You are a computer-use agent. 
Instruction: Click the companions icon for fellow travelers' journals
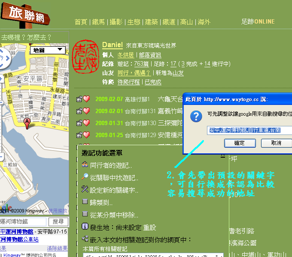click(85, 165)
